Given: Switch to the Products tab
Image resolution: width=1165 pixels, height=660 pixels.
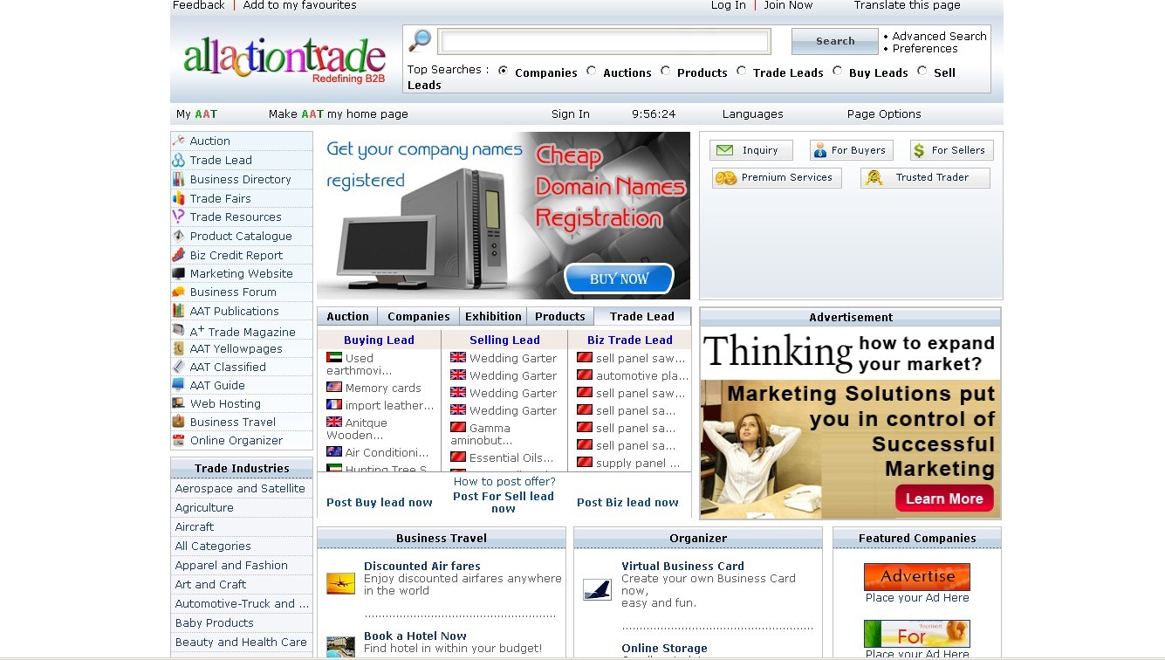Looking at the screenshot, I should [560, 316].
